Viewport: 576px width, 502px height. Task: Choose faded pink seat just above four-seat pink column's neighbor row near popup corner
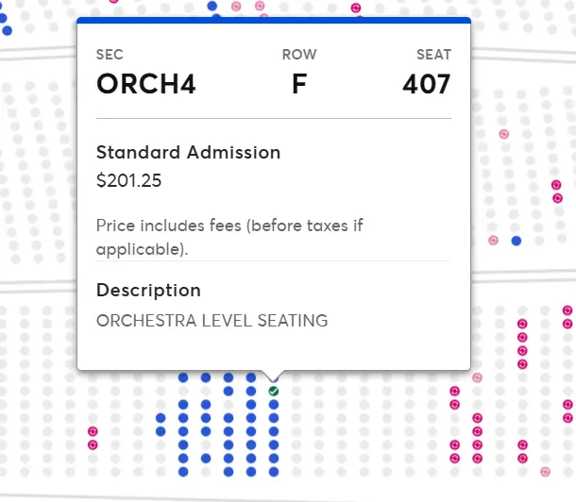click(x=477, y=377)
